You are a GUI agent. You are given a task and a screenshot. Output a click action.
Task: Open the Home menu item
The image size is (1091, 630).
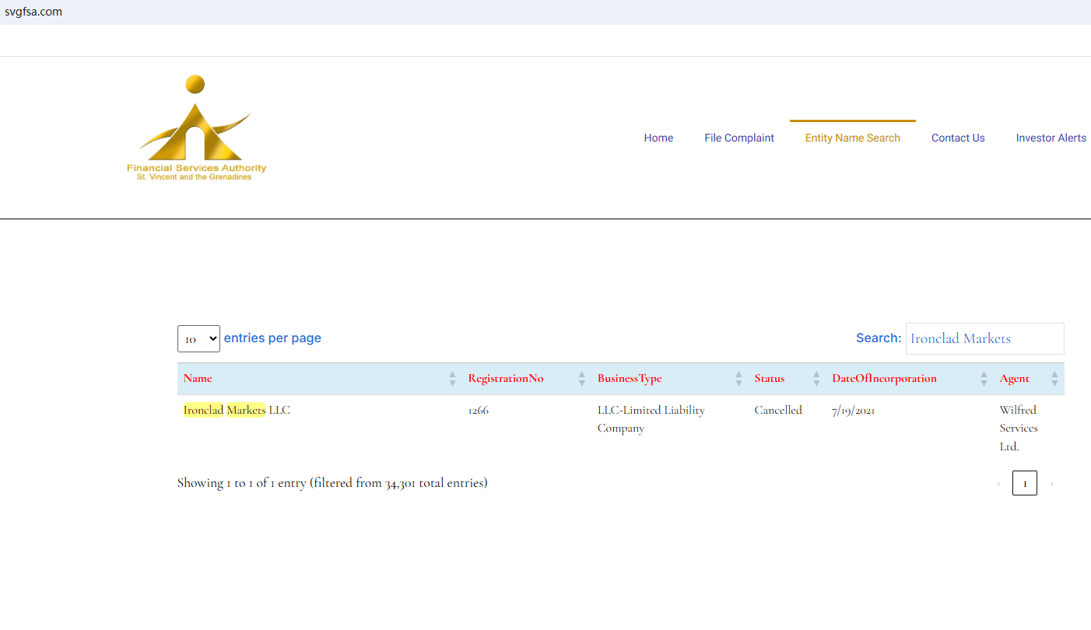click(658, 138)
